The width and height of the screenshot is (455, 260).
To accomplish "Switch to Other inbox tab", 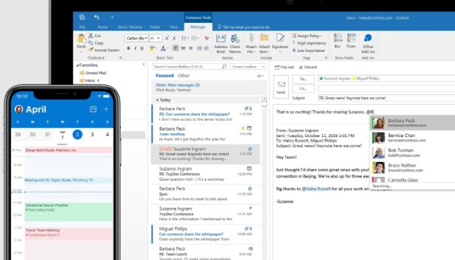I will (x=183, y=75).
